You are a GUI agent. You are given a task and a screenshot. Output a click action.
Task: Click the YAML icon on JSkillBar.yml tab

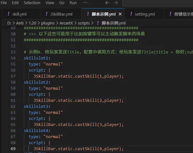47,14
